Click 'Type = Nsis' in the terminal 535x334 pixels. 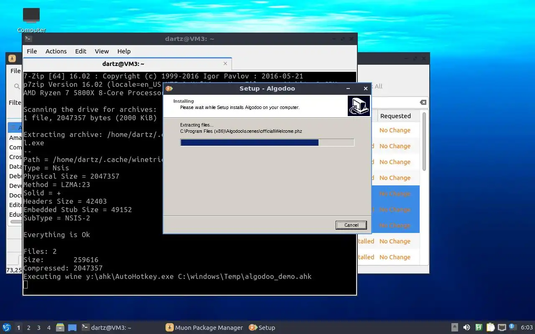pyautogui.click(x=46, y=168)
